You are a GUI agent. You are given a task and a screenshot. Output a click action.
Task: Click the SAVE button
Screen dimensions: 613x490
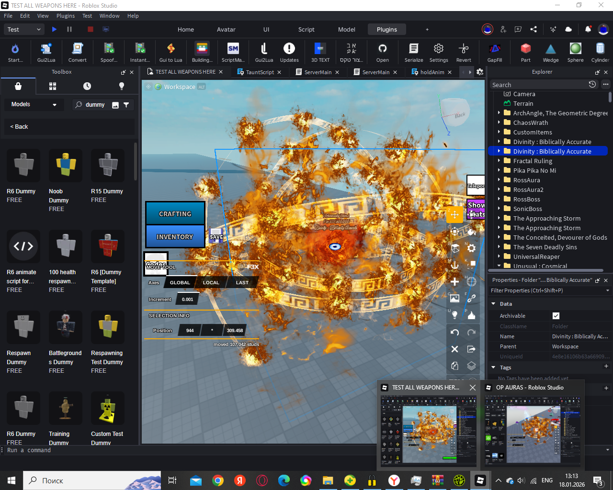click(x=216, y=236)
